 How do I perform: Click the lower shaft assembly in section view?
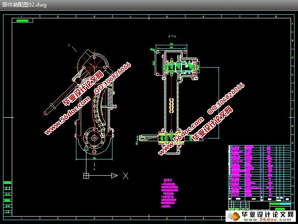click(x=169, y=138)
